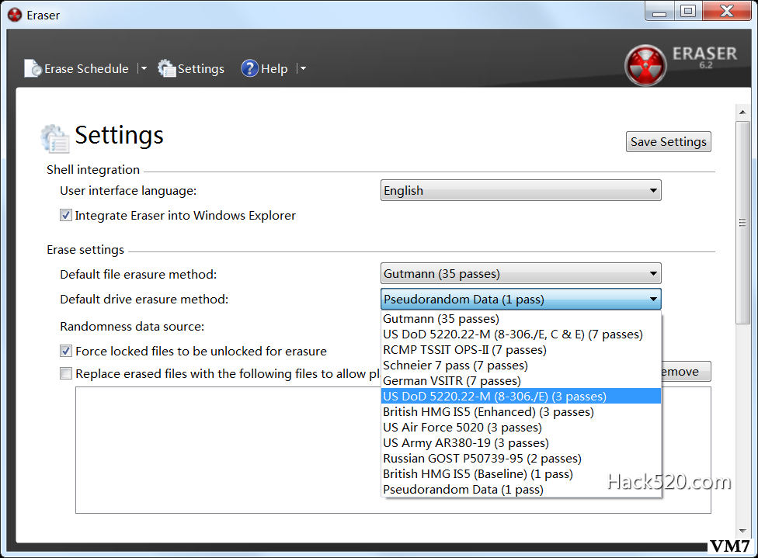Viewport: 758px width, 558px height.
Task: Open the Settings toolbar item
Action: (x=191, y=68)
